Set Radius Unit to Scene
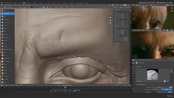 click(x=167, y=90)
